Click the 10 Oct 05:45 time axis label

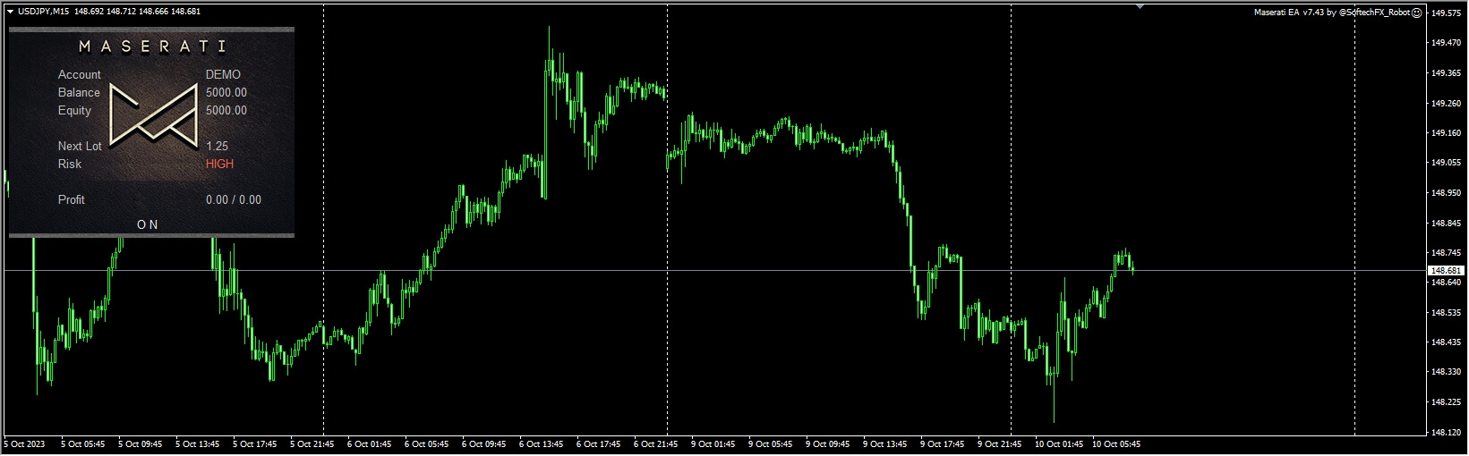click(1116, 443)
